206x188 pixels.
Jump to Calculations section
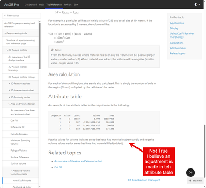177,43
